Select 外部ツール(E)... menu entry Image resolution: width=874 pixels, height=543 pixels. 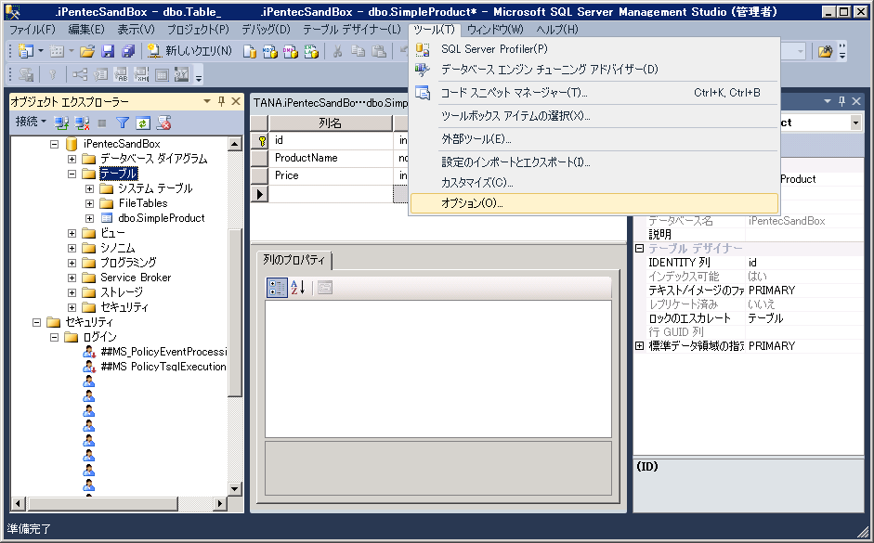point(594,138)
